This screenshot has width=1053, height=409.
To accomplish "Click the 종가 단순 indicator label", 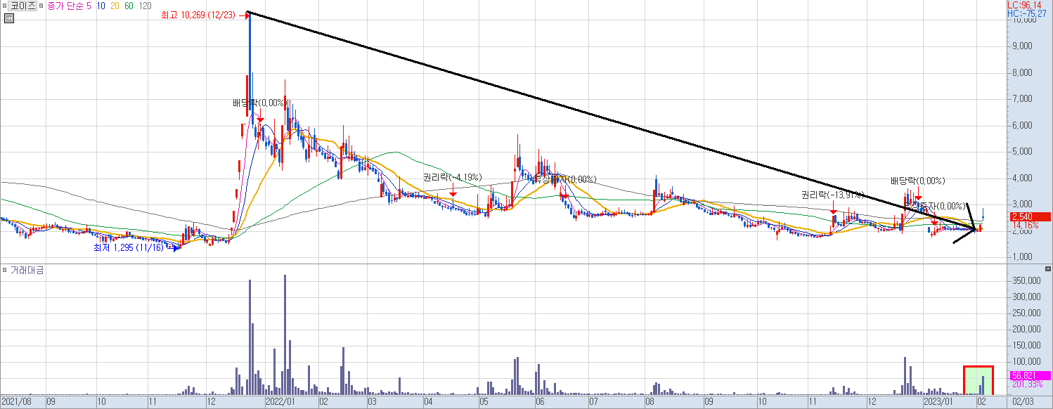I will (x=65, y=6).
